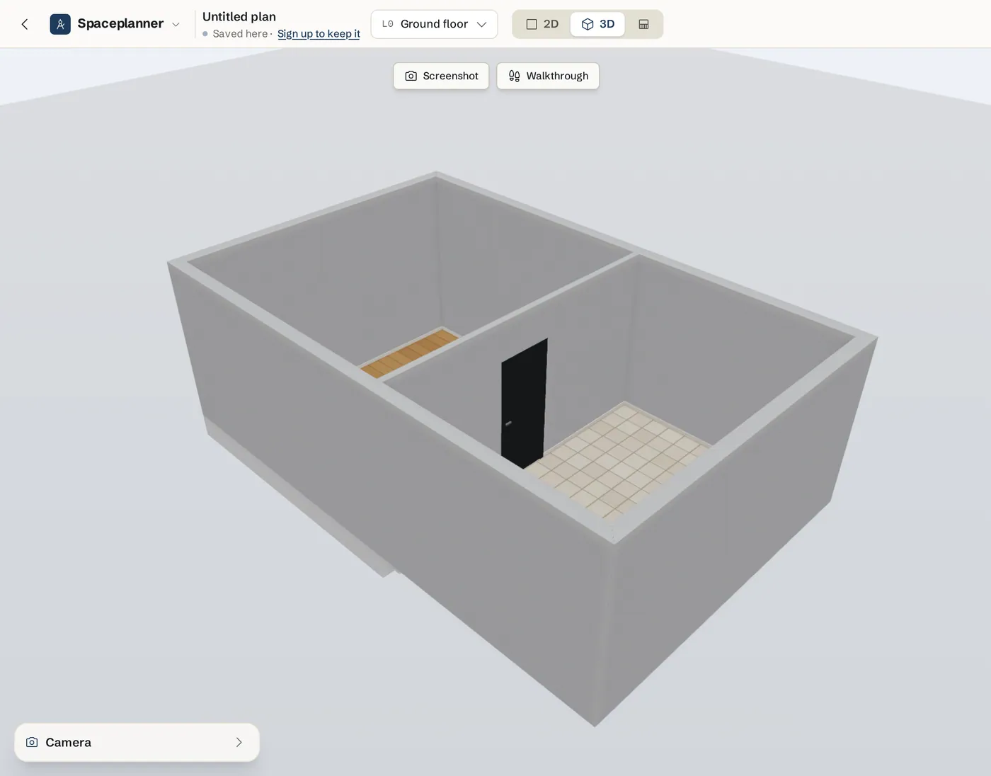
Task: Rename the Untitled plan title
Action: [x=239, y=16]
